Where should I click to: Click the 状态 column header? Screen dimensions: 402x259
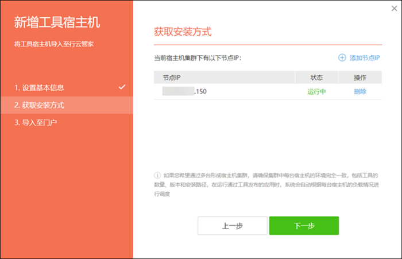click(x=316, y=78)
